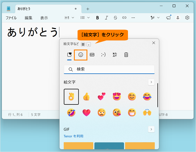Viewport: 196px width, 152px height.
Task: Close the emoji panel
Action: click(x=154, y=43)
